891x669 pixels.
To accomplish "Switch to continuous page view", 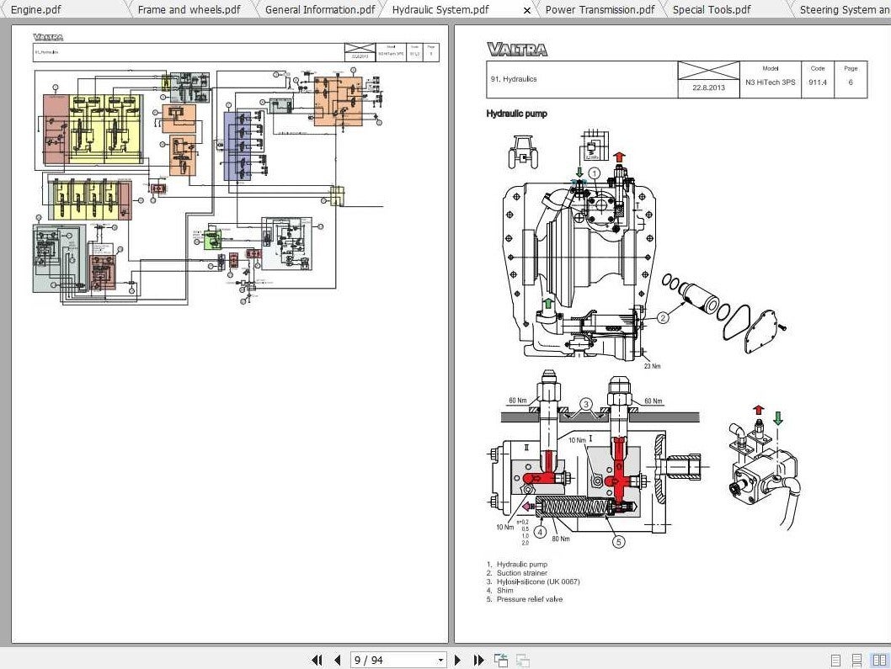I will tap(857, 661).
